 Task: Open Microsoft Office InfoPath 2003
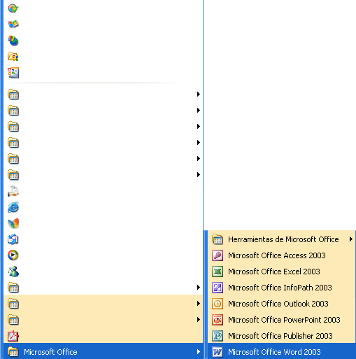(282, 288)
